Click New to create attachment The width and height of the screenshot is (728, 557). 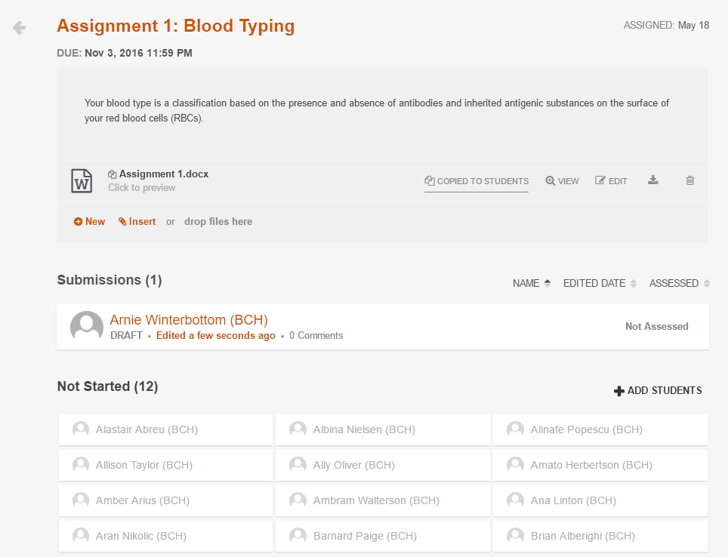[x=89, y=222]
